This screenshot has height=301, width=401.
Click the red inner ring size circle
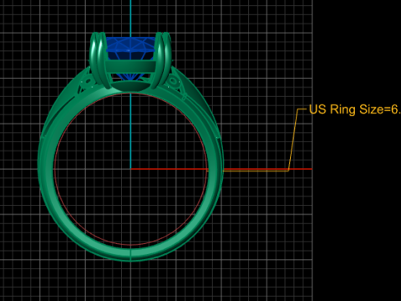(130, 169)
